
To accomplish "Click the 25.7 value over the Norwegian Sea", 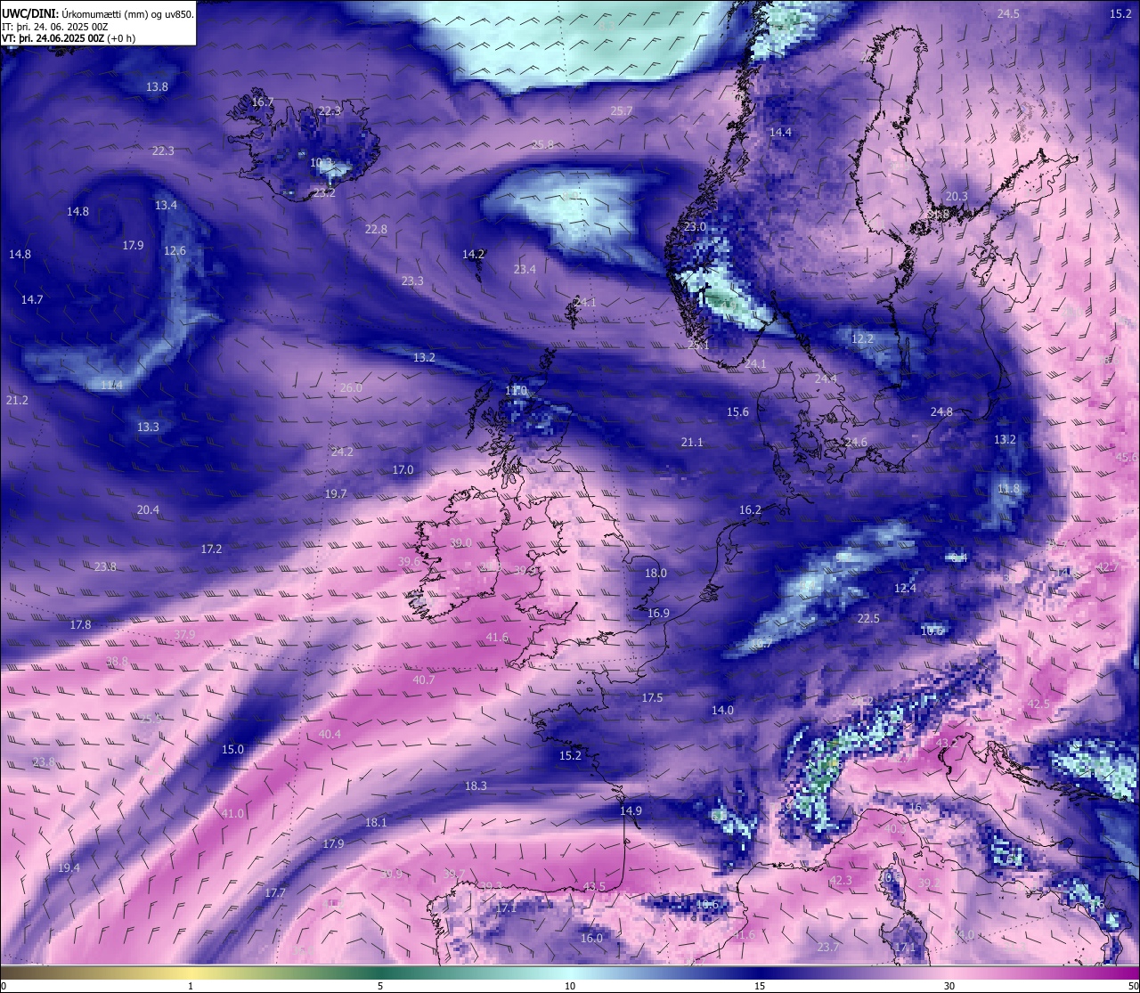I will pyautogui.click(x=622, y=111).
